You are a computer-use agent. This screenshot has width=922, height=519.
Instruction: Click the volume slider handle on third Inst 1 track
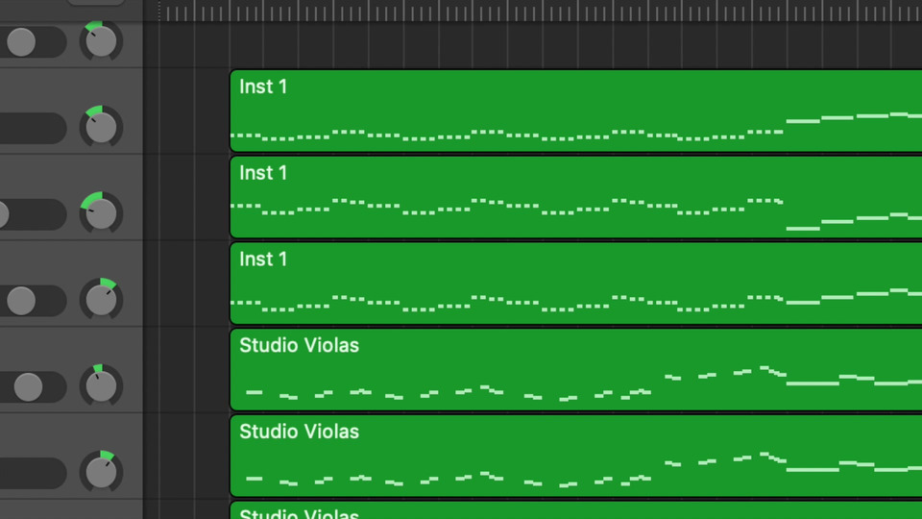(x=21, y=301)
